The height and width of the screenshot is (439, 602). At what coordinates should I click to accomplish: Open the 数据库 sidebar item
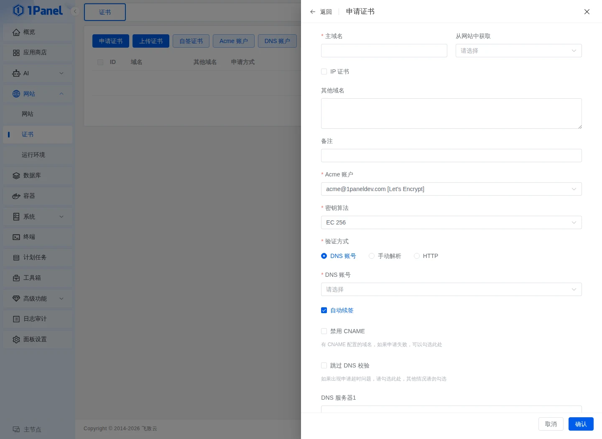pos(38,176)
